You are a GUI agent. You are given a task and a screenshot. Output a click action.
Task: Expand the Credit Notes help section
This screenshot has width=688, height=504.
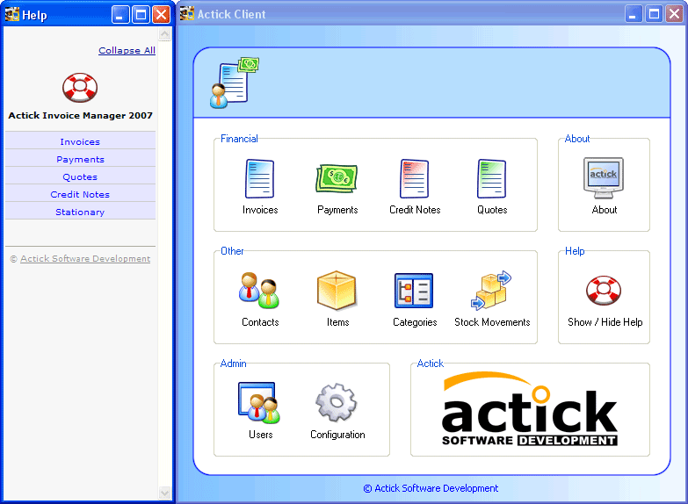[x=80, y=194]
